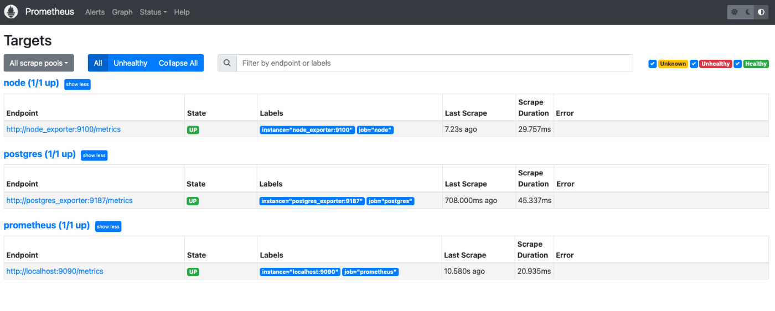Uncheck the Unknown state filter checkbox

(652, 64)
